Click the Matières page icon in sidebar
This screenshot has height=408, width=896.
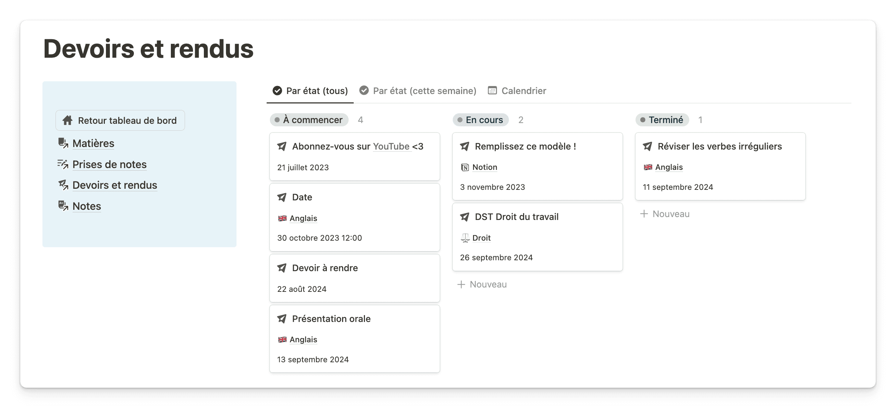click(63, 143)
